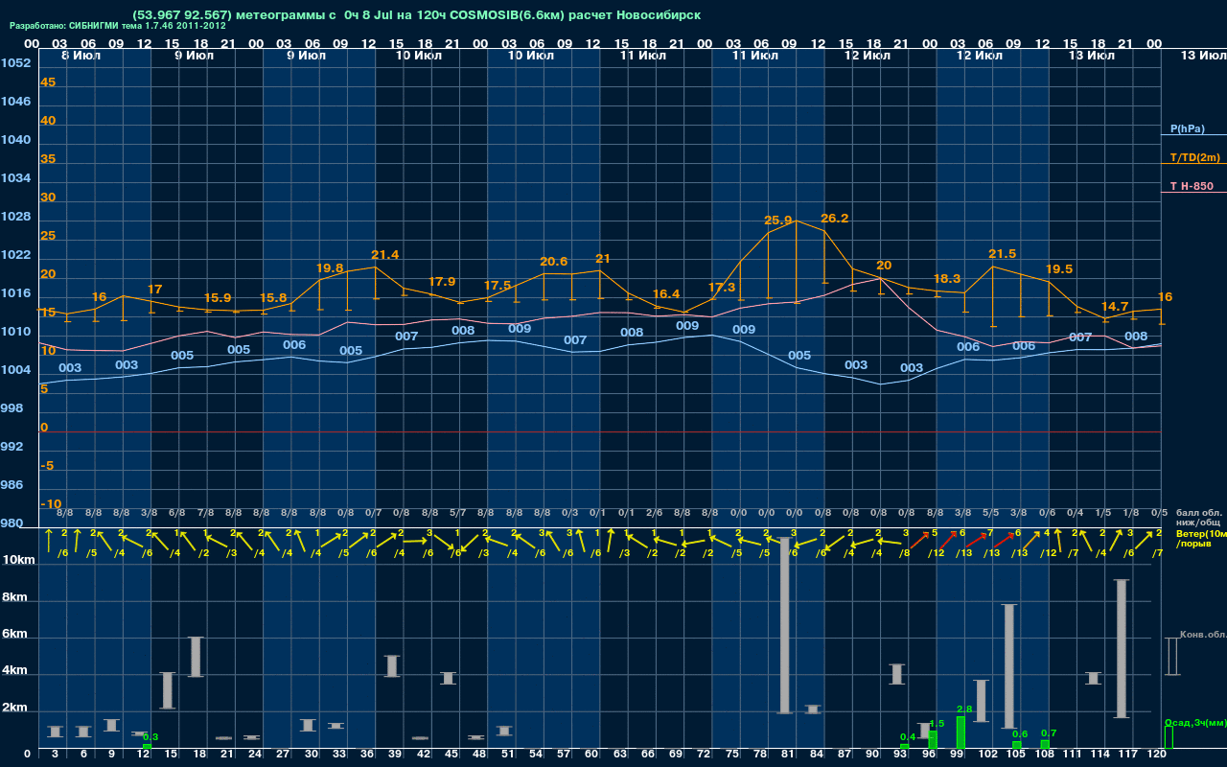Image resolution: width=1227 pixels, height=767 pixels.
Task: Click the 0.6 precipitation value
Action: (x=1020, y=734)
